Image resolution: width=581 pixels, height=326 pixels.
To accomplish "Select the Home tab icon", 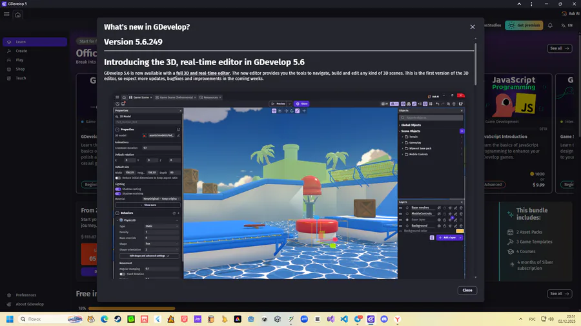I will point(18,15).
